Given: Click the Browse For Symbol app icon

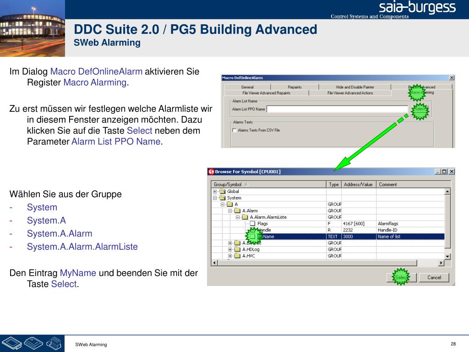Looking at the screenshot, I should tap(212, 171).
